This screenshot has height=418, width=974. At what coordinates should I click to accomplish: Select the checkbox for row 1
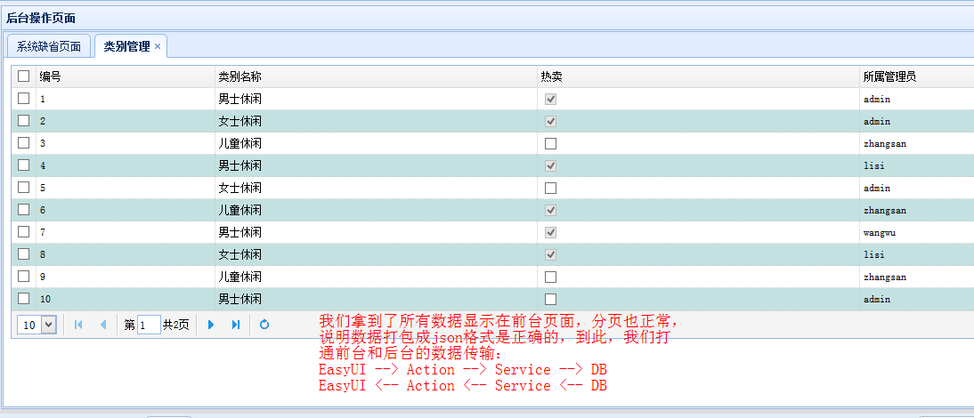24,99
